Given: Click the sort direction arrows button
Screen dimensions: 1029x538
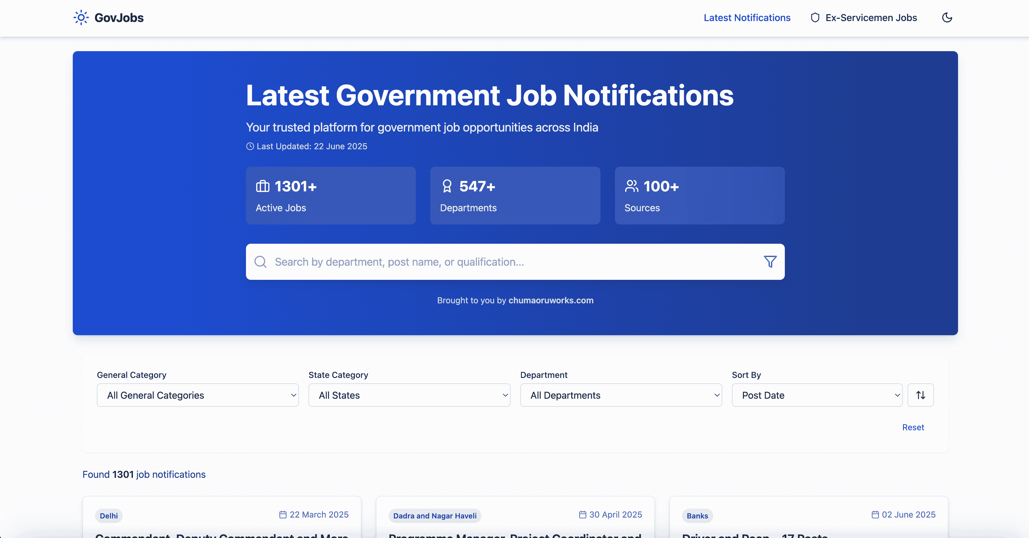Looking at the screenshot, I should pyautogui.click(x=920, y=395).
